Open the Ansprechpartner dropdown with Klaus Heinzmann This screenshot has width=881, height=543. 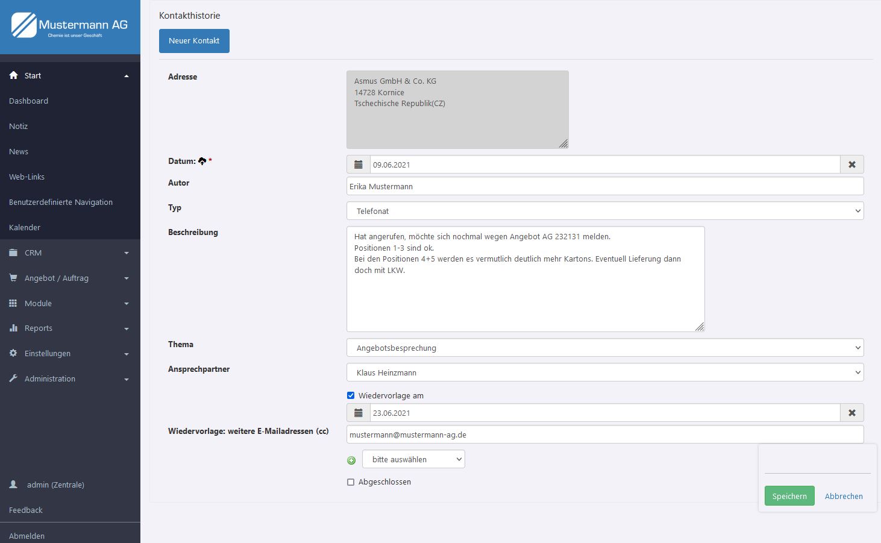pos(604,372)
